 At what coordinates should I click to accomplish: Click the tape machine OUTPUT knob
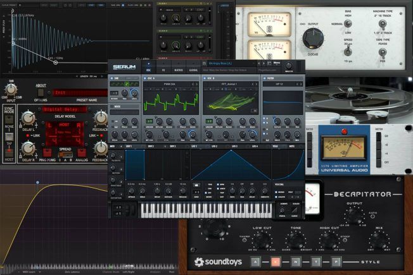pyautogui.click(x=313, y=39)
